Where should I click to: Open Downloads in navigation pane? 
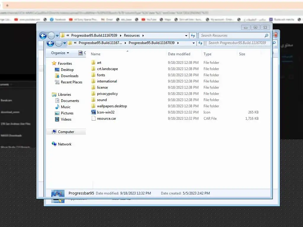pos(70,76)
